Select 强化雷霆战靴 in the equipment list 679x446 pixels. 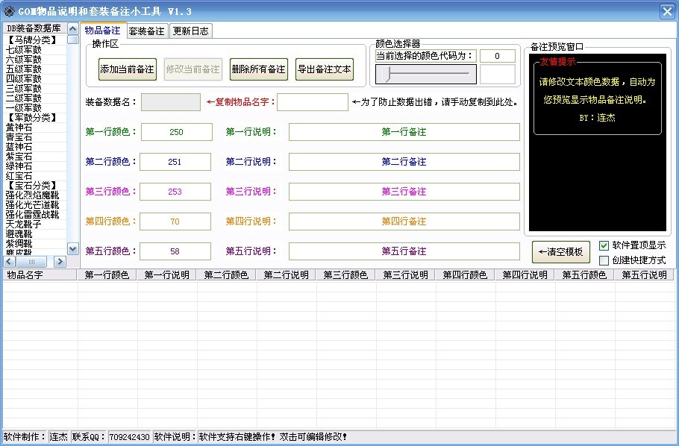click(33, 215)
